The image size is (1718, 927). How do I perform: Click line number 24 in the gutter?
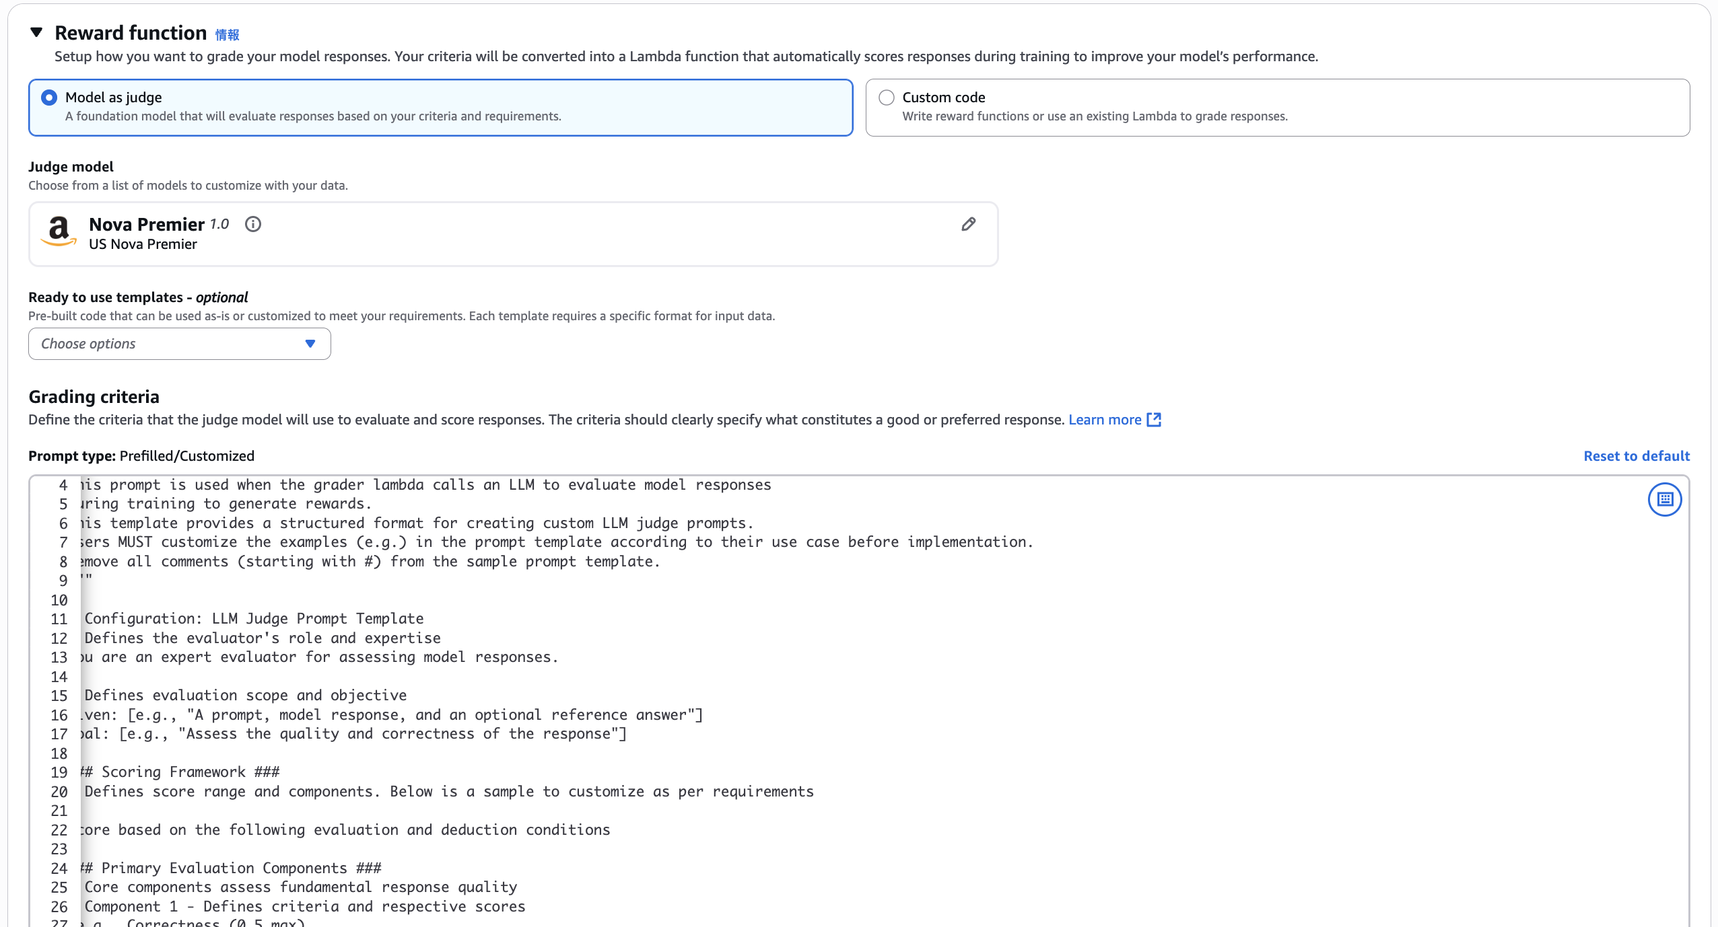point(59,868)
